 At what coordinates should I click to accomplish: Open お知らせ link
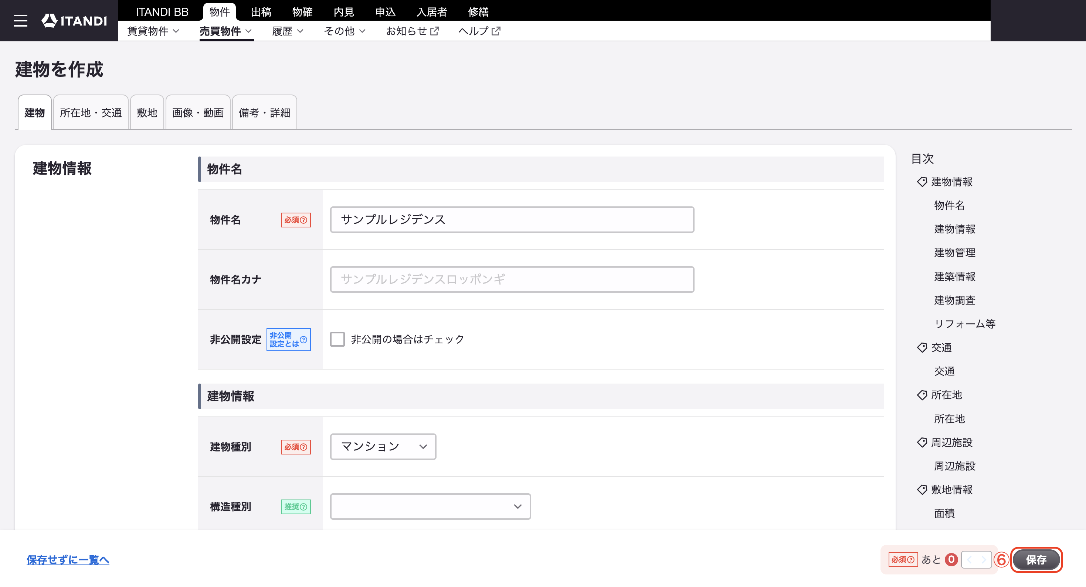[412, 31]
